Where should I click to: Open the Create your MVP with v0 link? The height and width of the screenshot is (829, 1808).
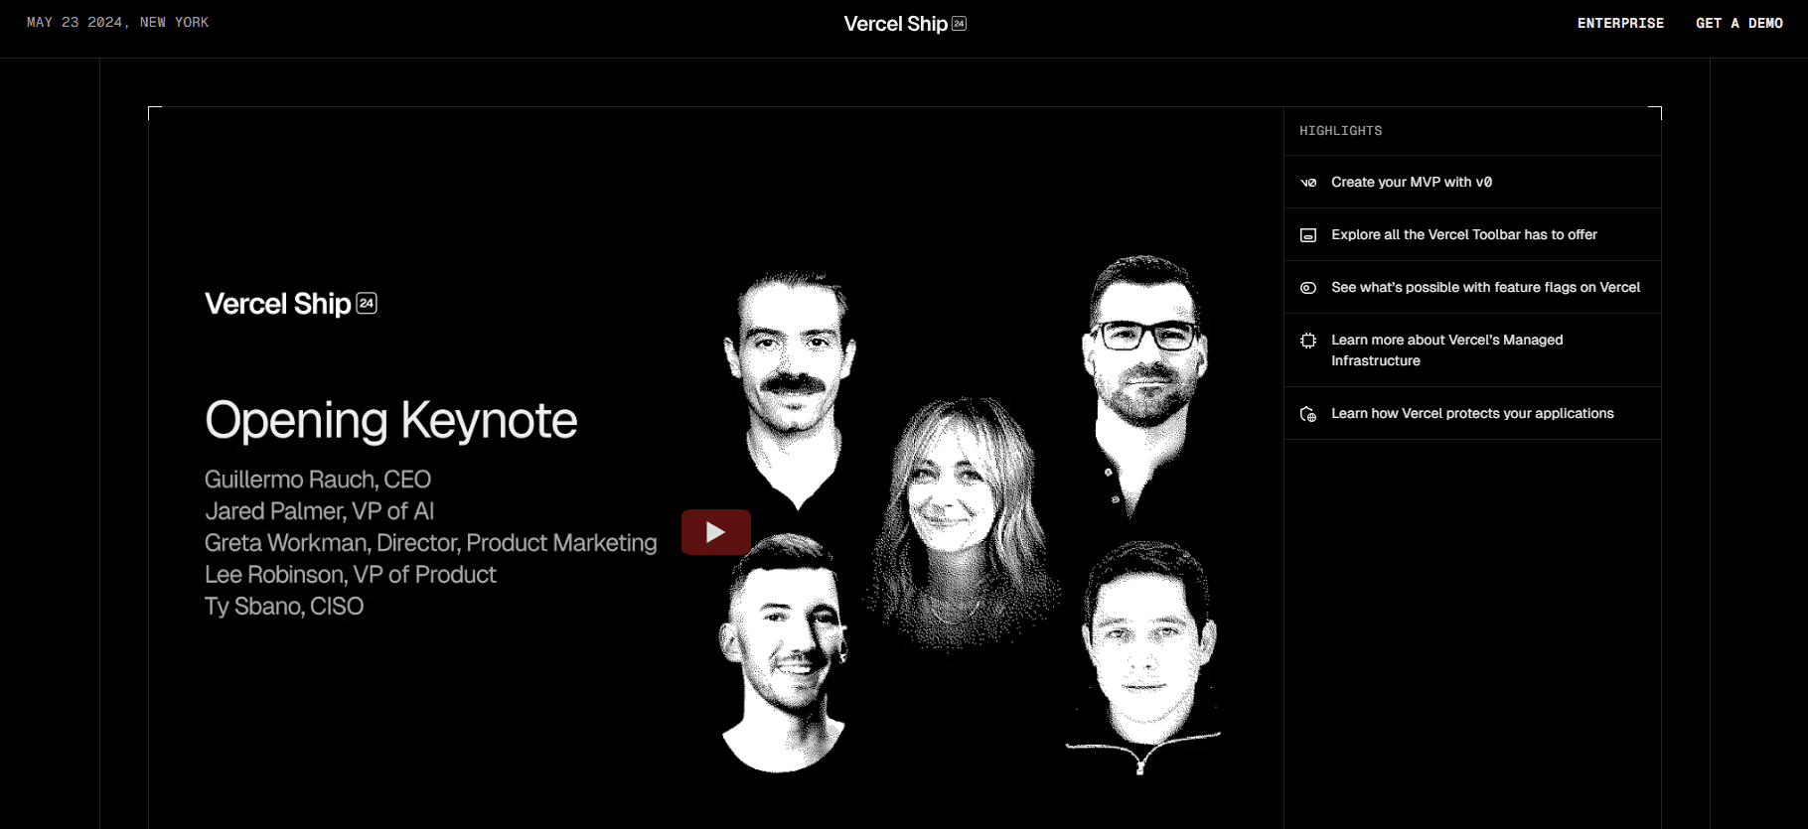coord(1411,182)
